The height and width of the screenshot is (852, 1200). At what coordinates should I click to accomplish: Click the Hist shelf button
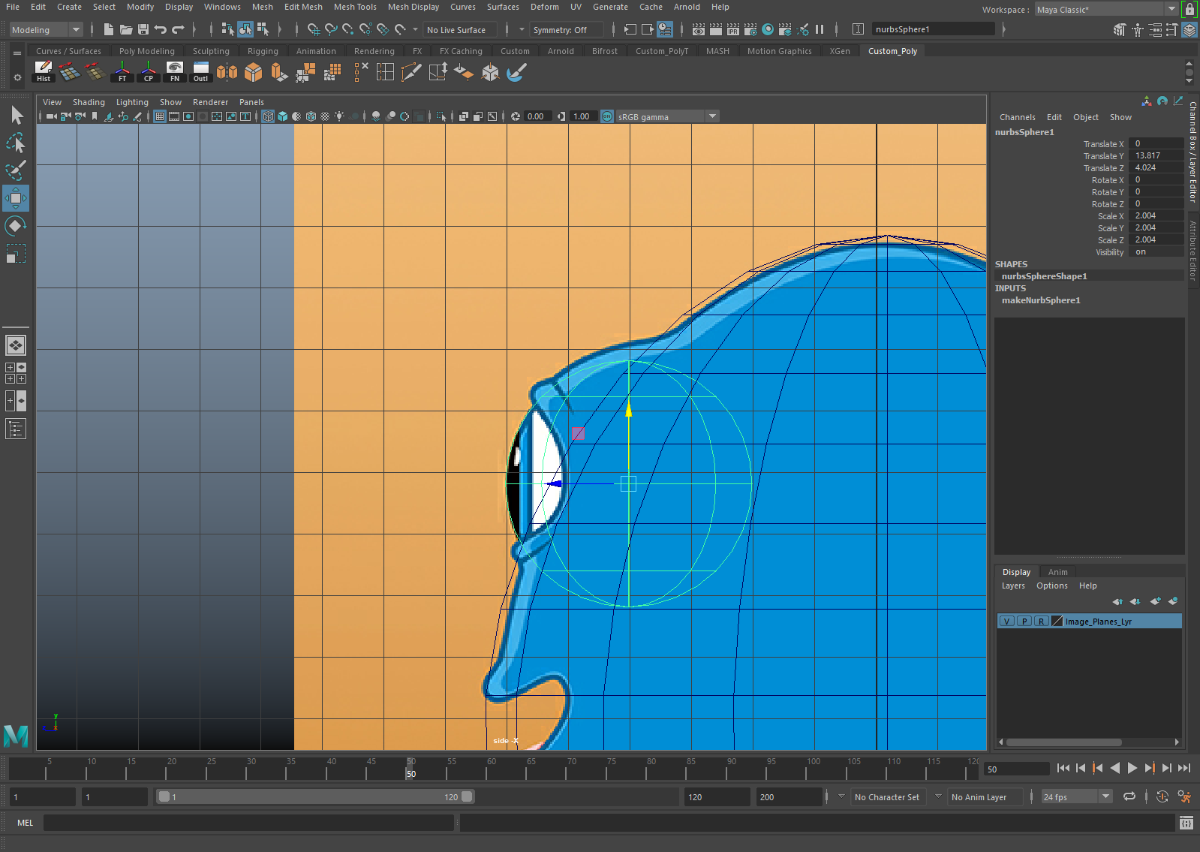click(44, 72)
